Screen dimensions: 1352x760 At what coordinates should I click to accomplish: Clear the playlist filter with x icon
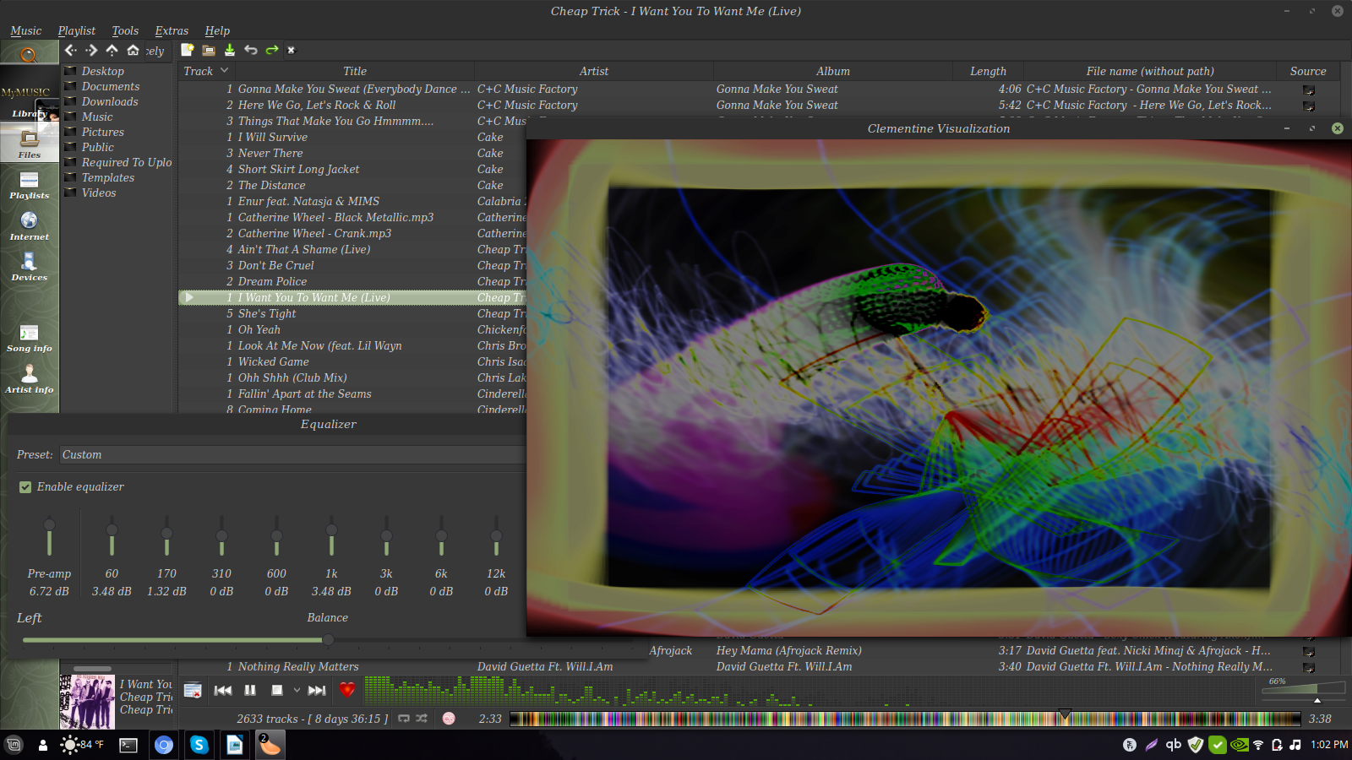tap(292, 50)
